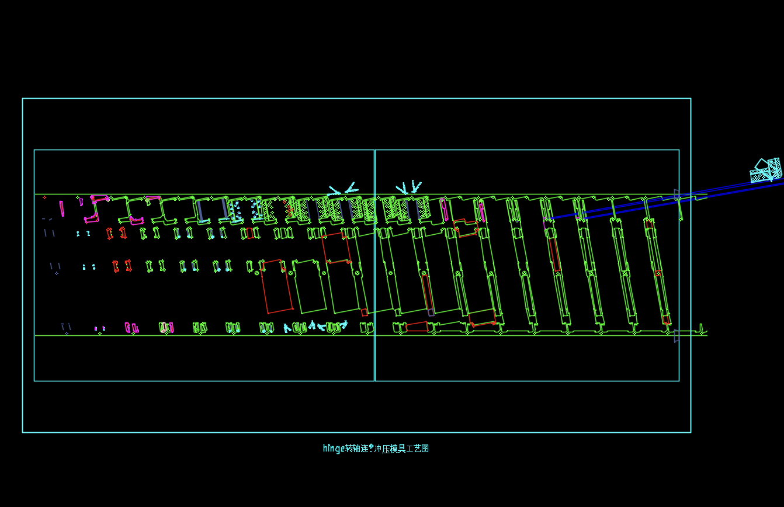The width and height of the screenshot is (784, 507).
Task: Select the cyan hatched part sketch outside the frame
Action: pyautogui.click(x=766, y=169)
